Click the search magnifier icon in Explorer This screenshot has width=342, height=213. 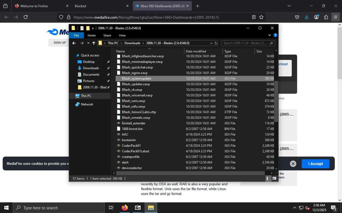tap(271, 43)
